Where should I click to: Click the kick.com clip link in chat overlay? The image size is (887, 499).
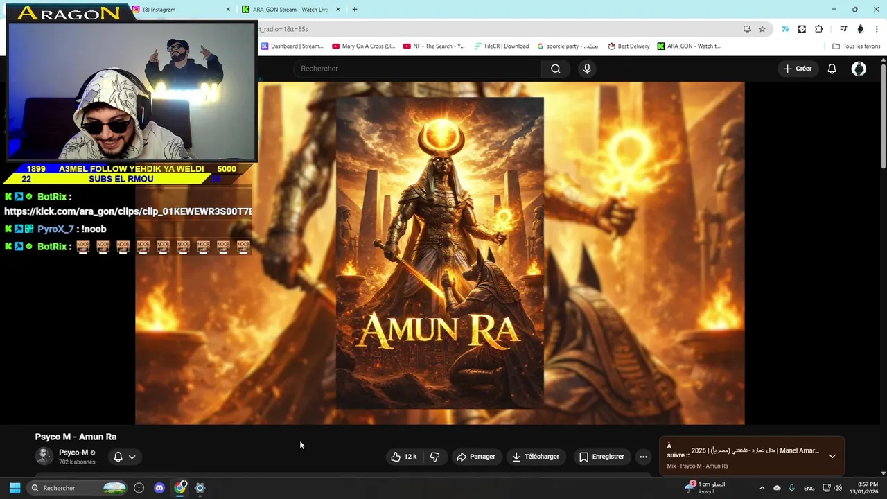point(128,211)
